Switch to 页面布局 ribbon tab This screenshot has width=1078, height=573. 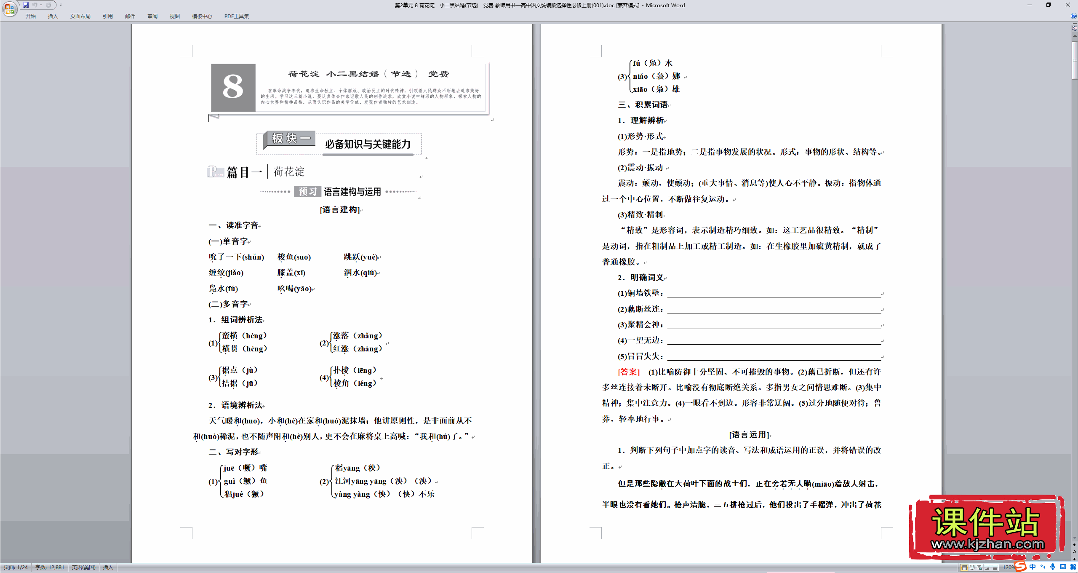80,16
